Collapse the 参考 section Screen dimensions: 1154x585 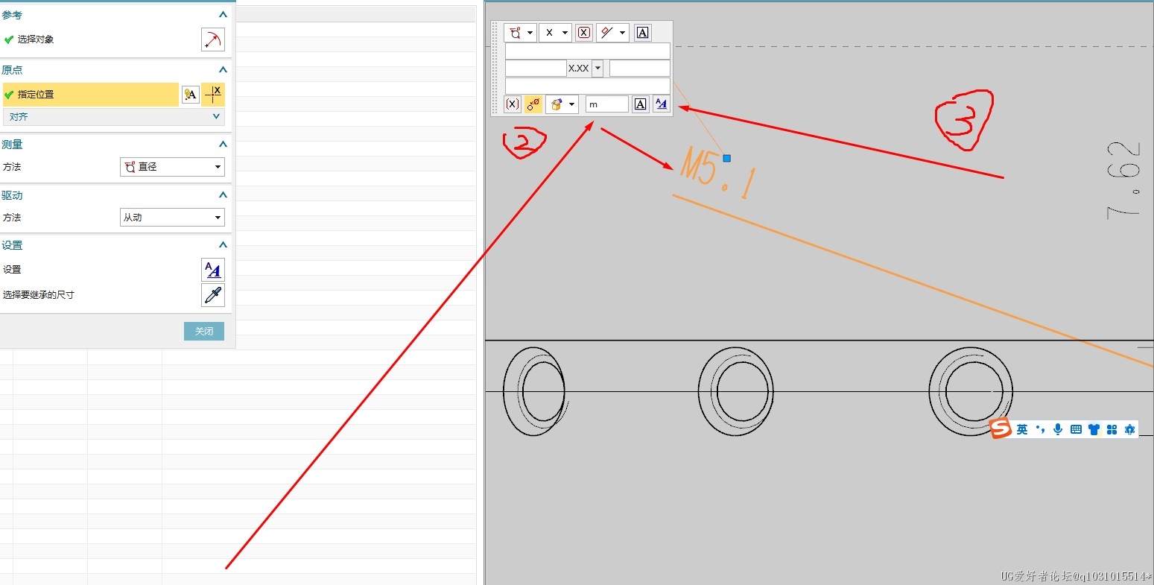coord(222,15)
